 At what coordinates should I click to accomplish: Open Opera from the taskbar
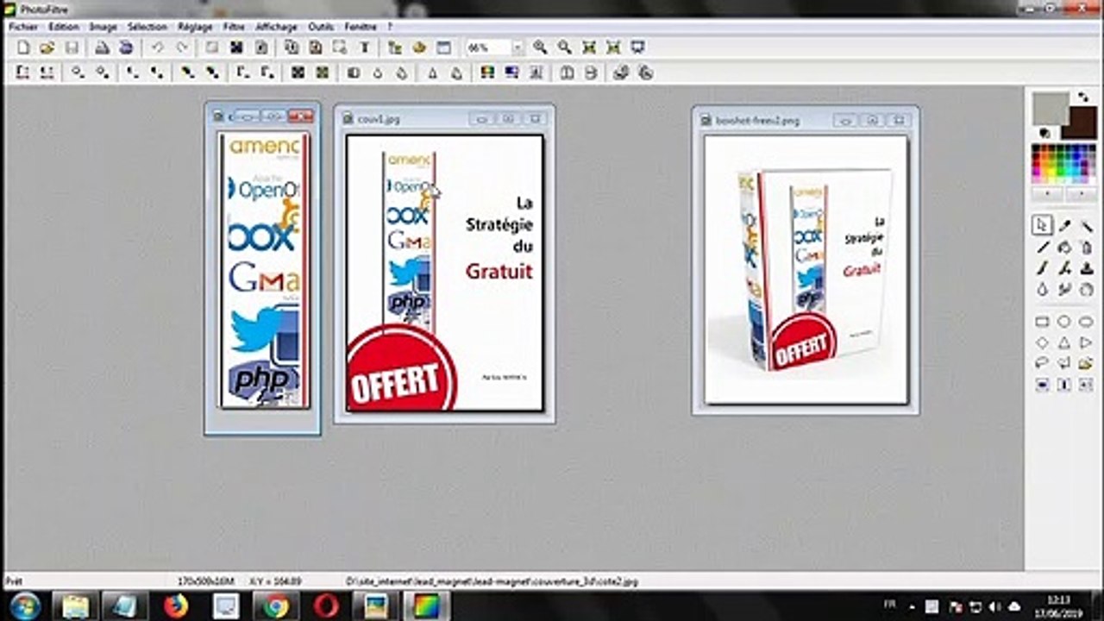(x=326, y=606)
